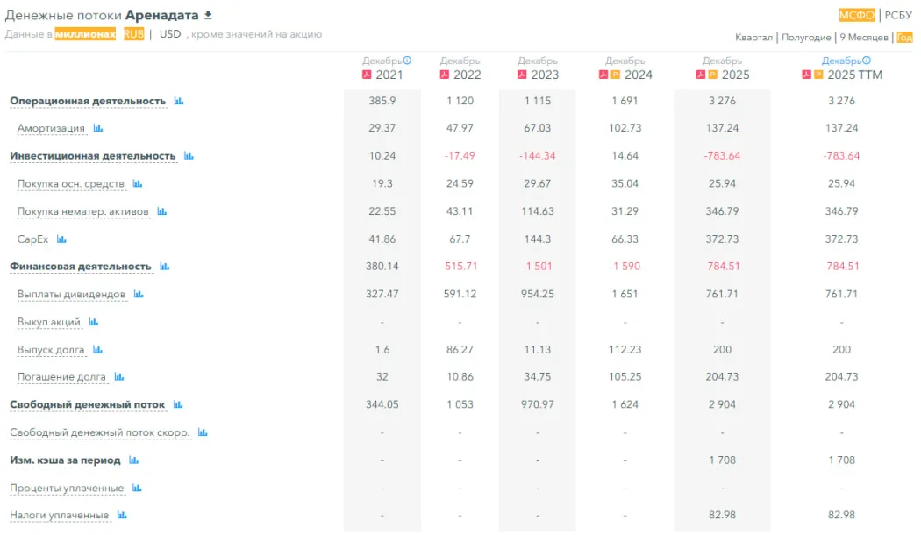The width and height of the screenshot is (921, 535).
Task: Download Аренадата cash flow data
Action: point(208,15)
